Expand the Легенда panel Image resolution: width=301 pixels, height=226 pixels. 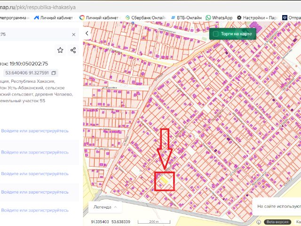click(105, 207)
